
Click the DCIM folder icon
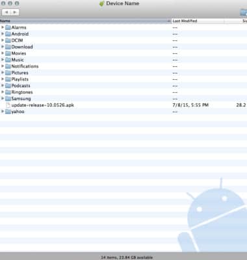pyautogui.click(x=8, y=40)
